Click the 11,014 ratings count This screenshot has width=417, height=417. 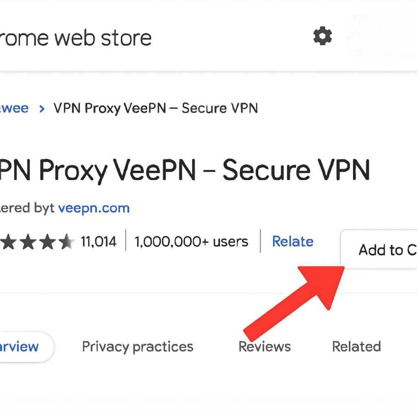tap(99, 241)
